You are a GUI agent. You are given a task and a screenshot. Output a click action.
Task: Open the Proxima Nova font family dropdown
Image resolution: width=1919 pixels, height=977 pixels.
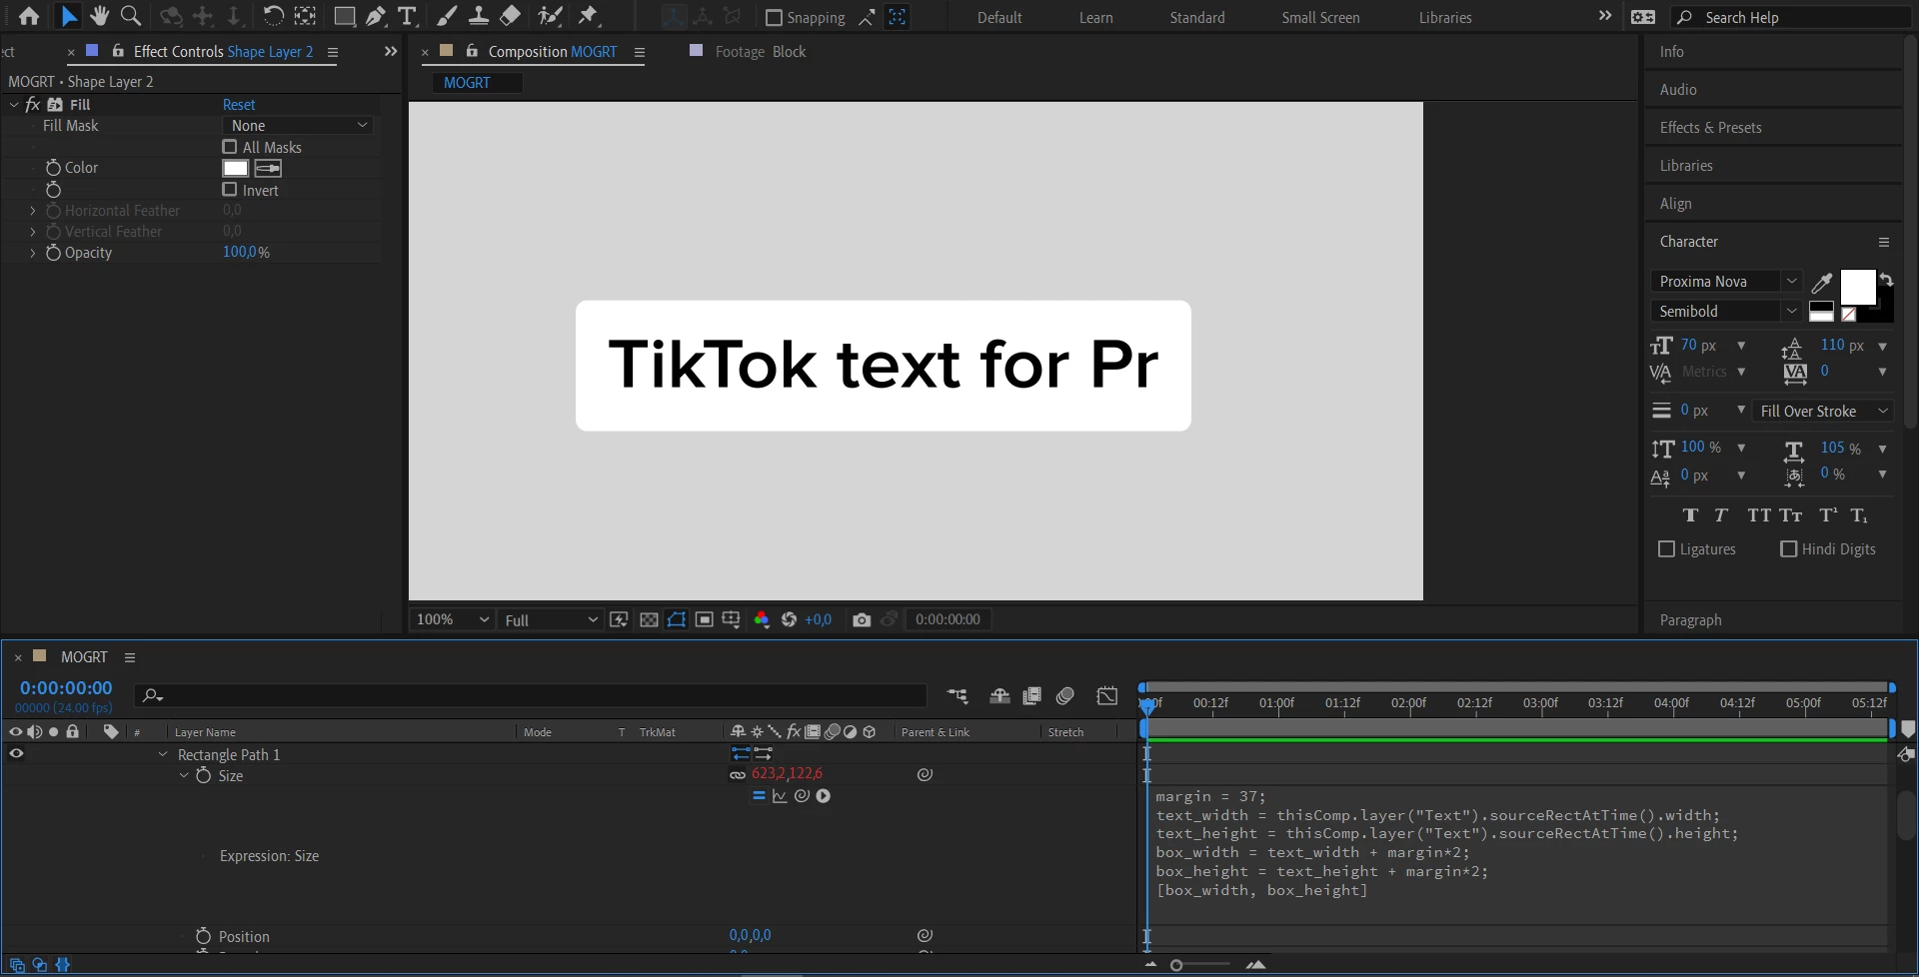pos(1726,282)
